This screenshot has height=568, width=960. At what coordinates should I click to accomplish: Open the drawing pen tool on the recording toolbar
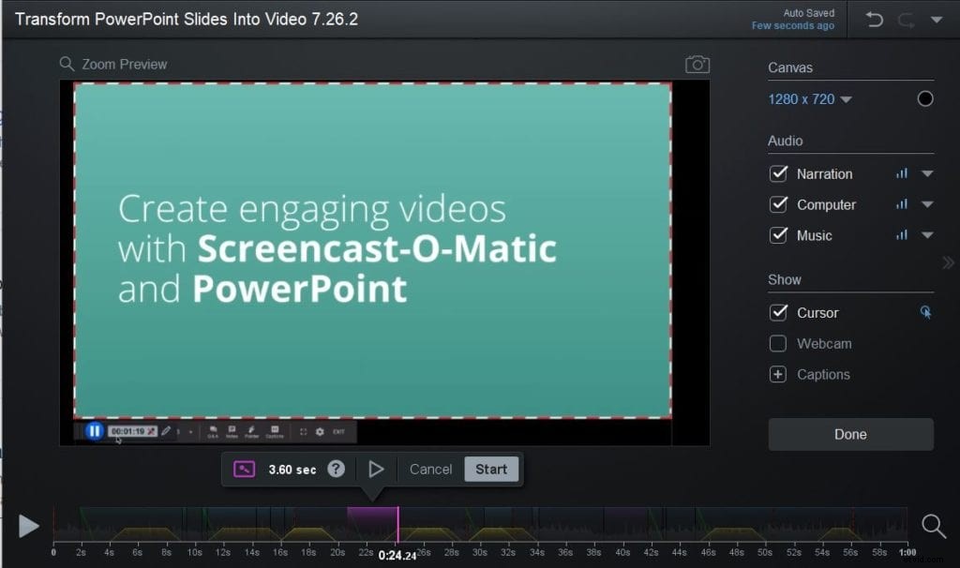coord(167,431)
